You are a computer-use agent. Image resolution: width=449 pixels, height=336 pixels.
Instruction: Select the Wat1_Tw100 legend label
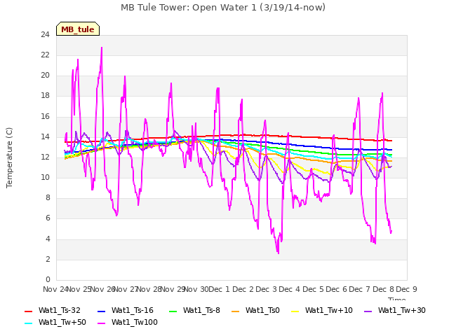tap(135, 322)
